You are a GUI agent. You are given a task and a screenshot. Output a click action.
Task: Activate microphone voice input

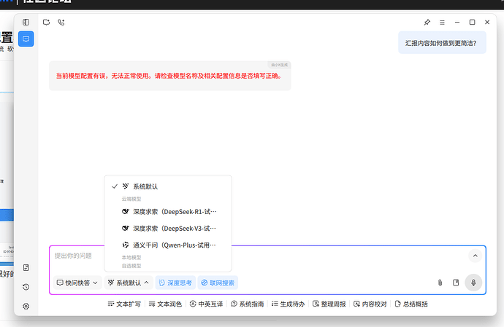pyautogui.click(x=473, y=283)
